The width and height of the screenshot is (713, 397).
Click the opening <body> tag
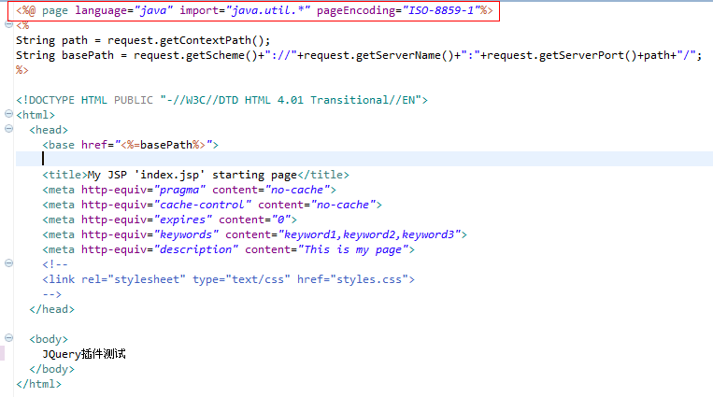click(x=49, y=339)
